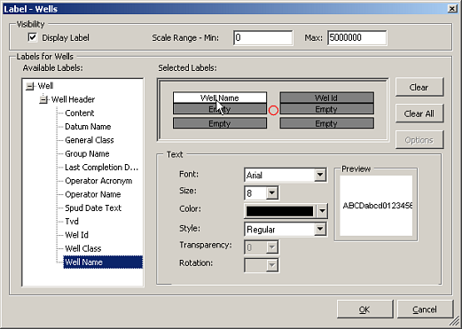Screen dimensions: 462x329
Task: Open the Size dropdown showing 8
Action: pyautogui.click(x=272, y=193)
